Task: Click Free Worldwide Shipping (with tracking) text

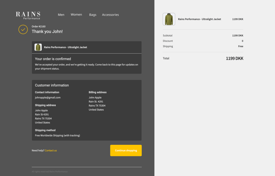Action: [58, 136]
